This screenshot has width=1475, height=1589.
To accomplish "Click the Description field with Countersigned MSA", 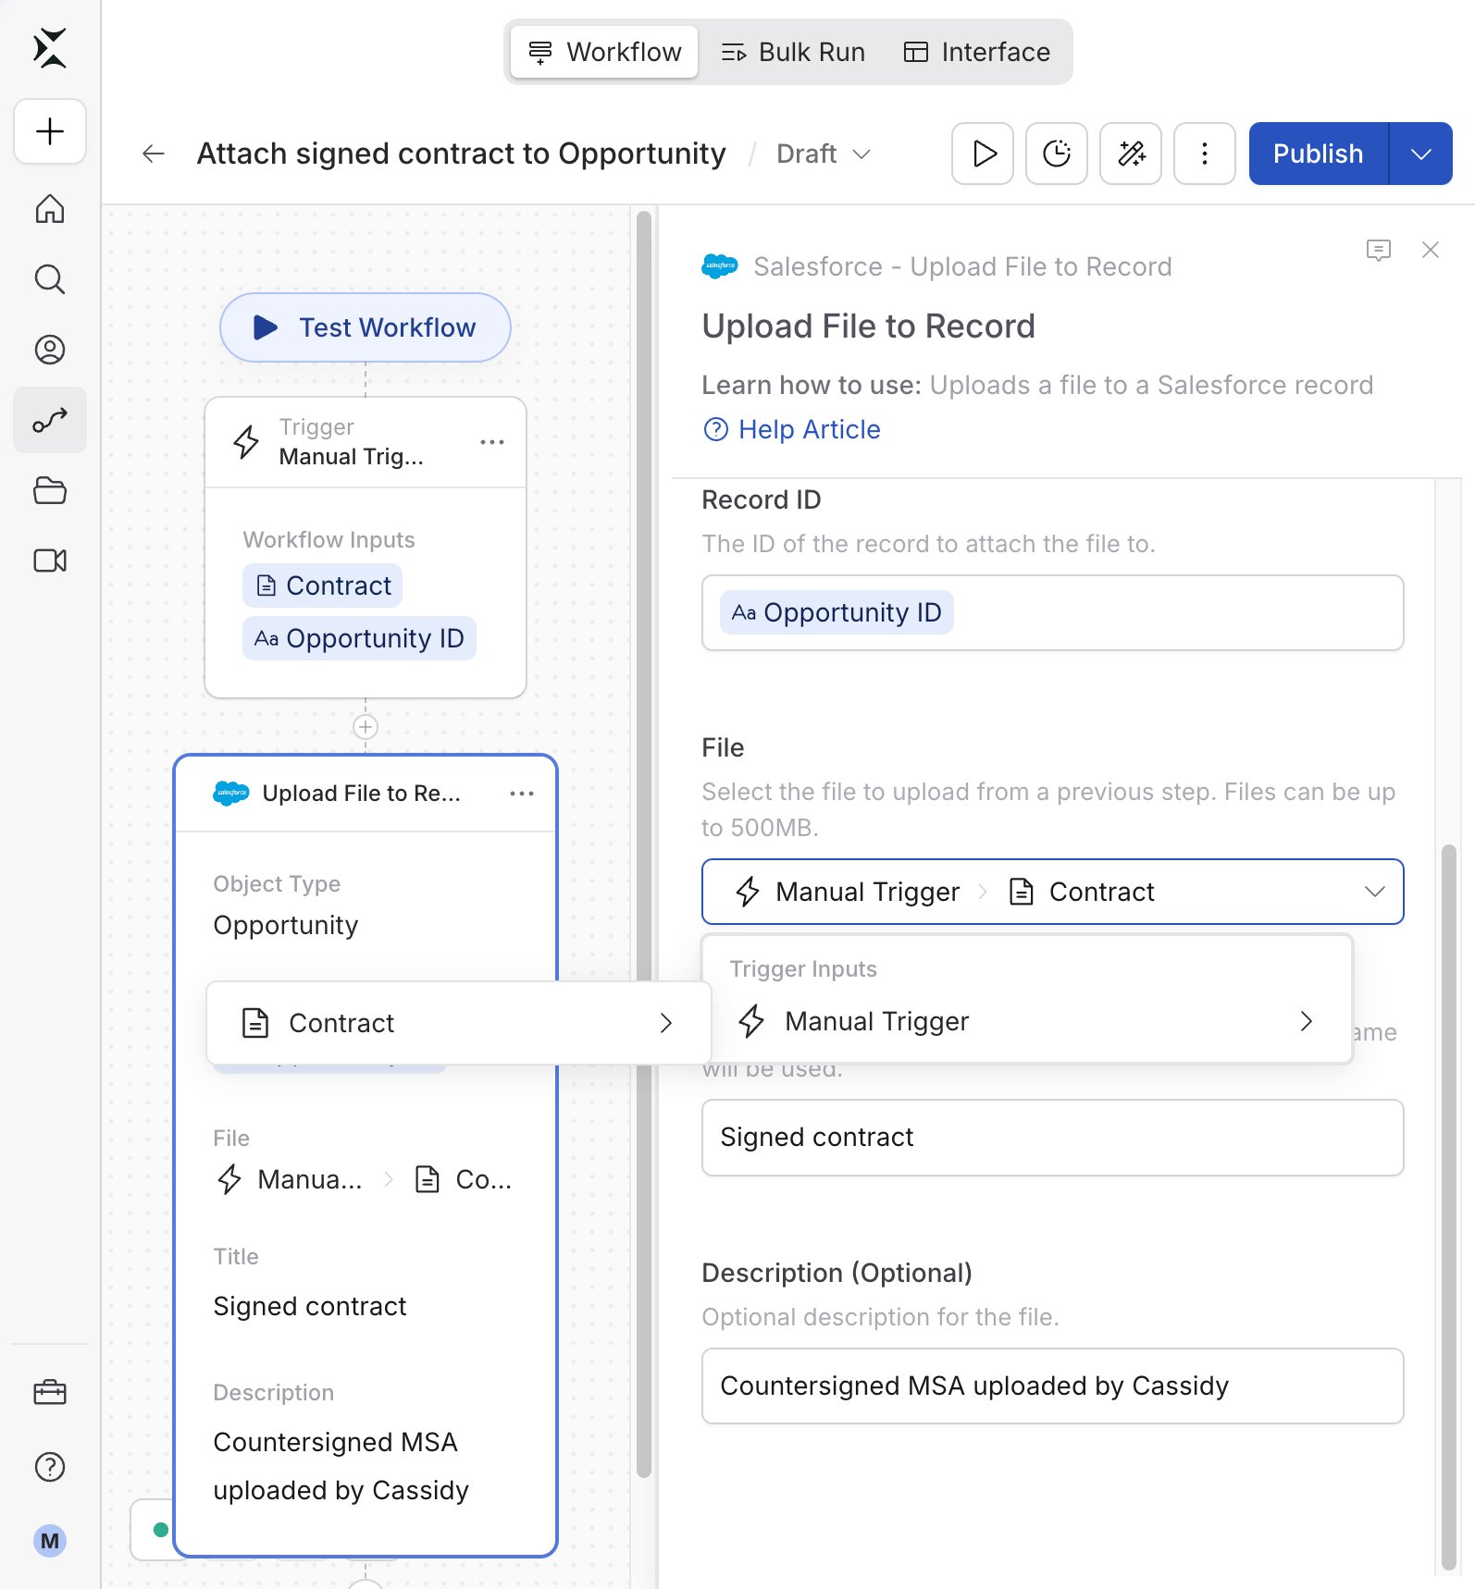I will coord(1053,1386).
